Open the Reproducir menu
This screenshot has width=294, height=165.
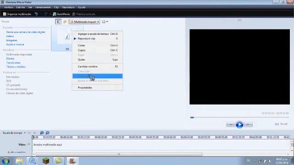tap(68, 7)
